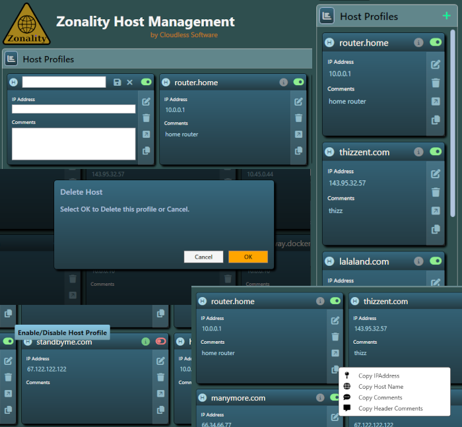Show info for thizzent.com above lalaland.com
This screenshot has height=427, width=462.
(x=418, y=152)
